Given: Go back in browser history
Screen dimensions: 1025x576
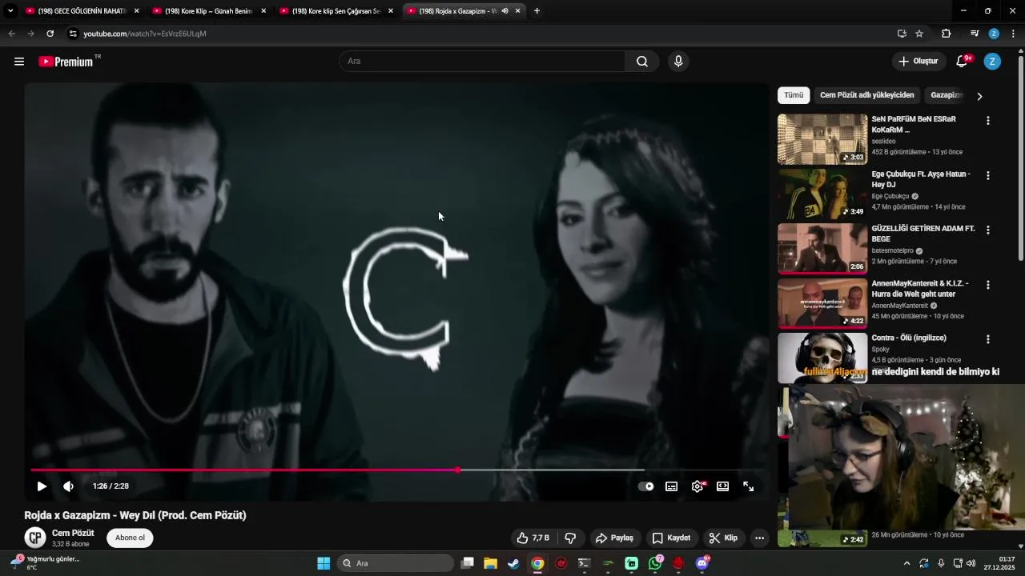Looking at the screenshot, I should (11, 34).
